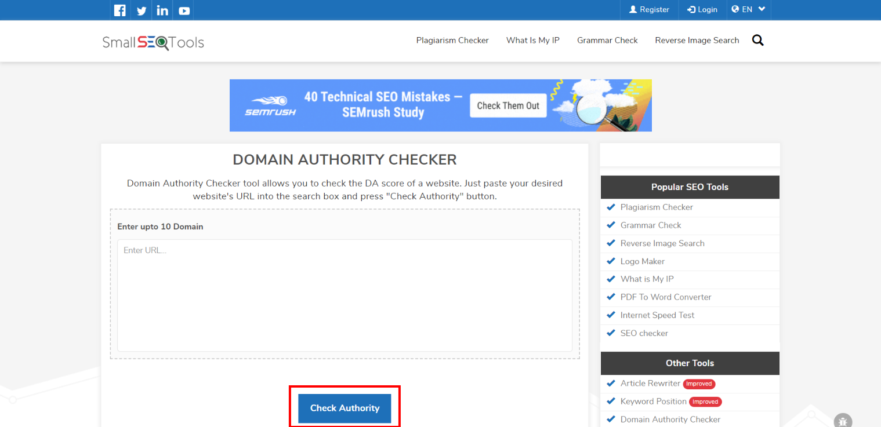Go to Plagiarism Checker in top menu
The height and width of the screenshot is (427, 881).
(x=452, y=41)
